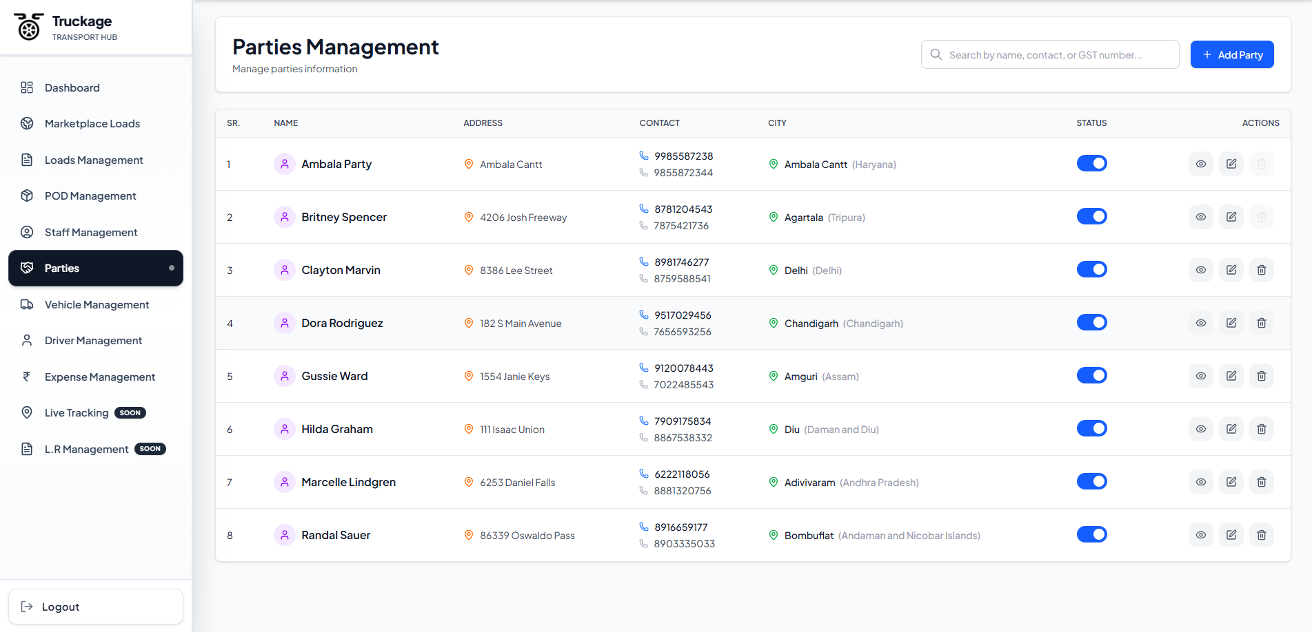Screen dimensions: 1312x632
Task: View details of Ambala Party
Action: (x=1200, y=164)
